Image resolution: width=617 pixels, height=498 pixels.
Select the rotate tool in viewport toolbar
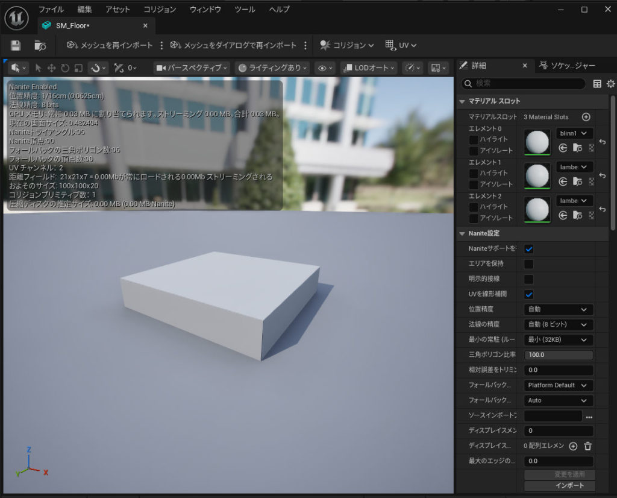(65, 68)
